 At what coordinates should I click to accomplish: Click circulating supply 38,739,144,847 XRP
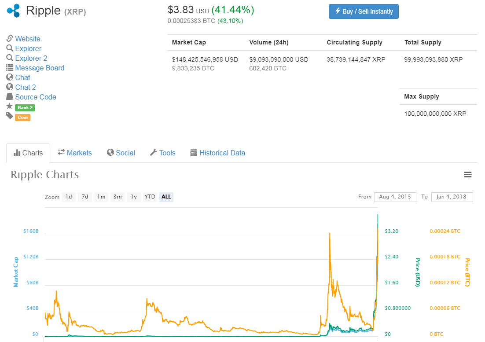tap(356, 59)
